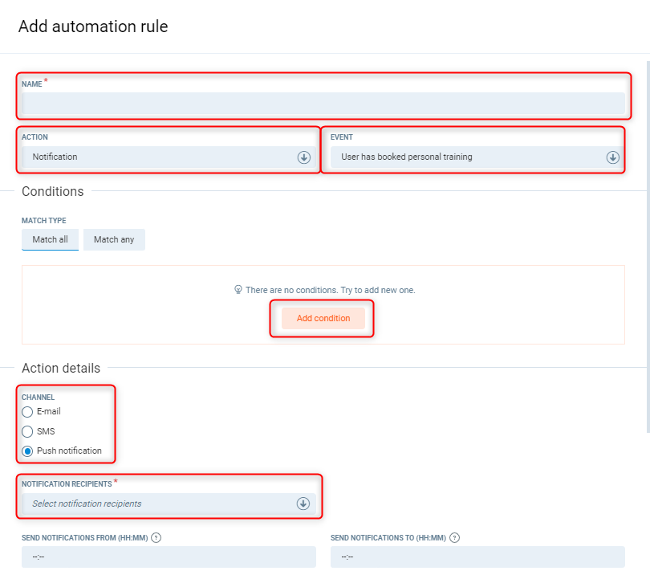Click help icon beside Send Notifications To
The width and height of the screenshot is (650, 575).
coord(455,537)
